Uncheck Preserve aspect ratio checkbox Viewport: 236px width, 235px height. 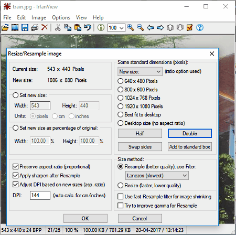pos(16,166)
